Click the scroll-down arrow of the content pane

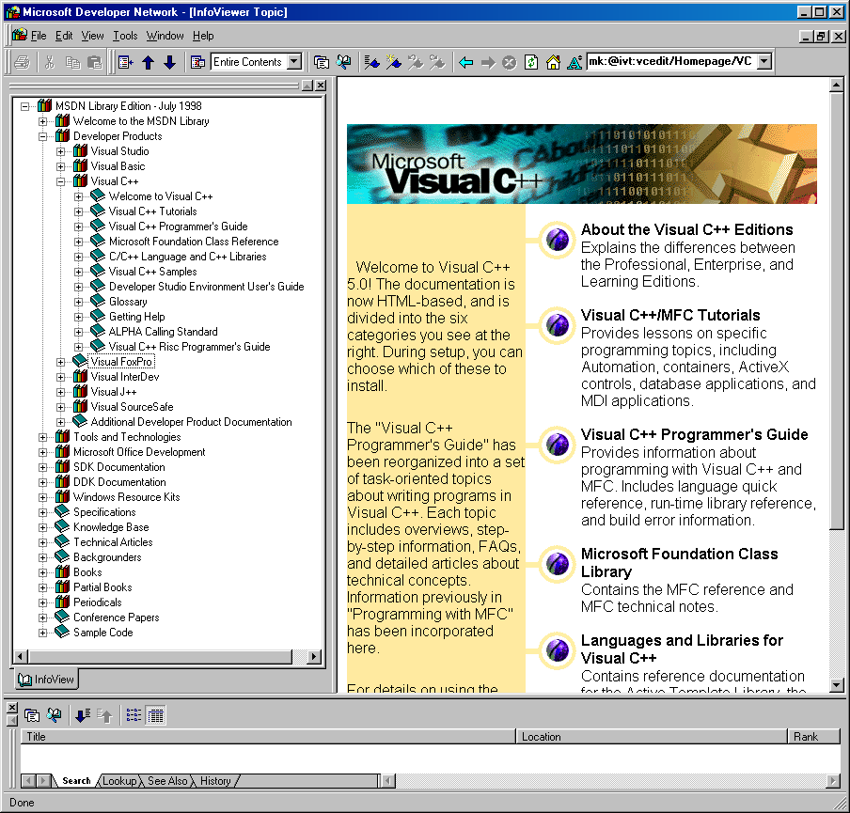click(x=837, y=685)
